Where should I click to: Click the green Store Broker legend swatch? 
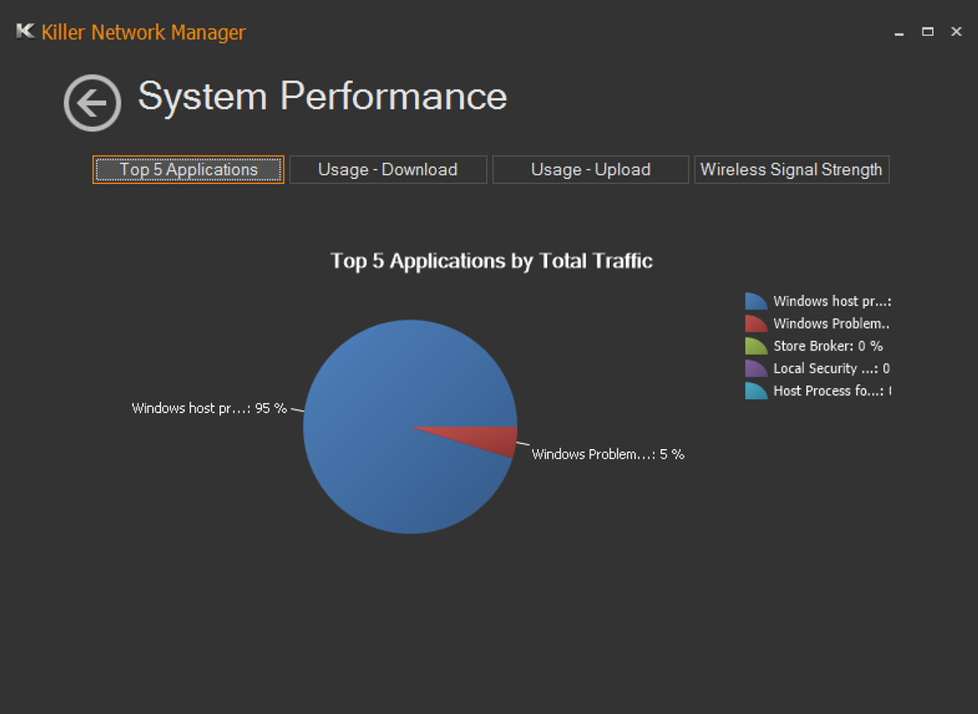pyautogui.click(x=756, y=346)
